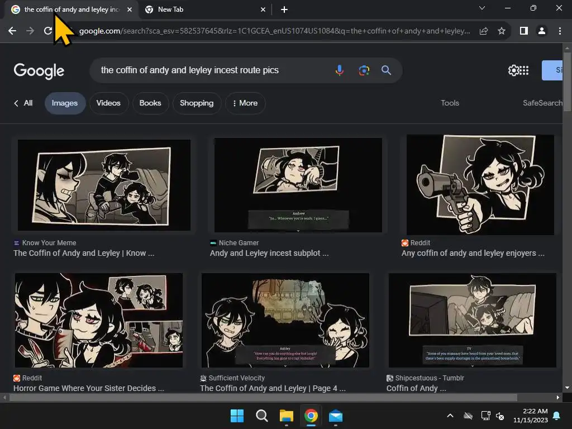Click the browser back arrow
The width and height of the screenshot is (572, 429).
[x=12, y=31]
